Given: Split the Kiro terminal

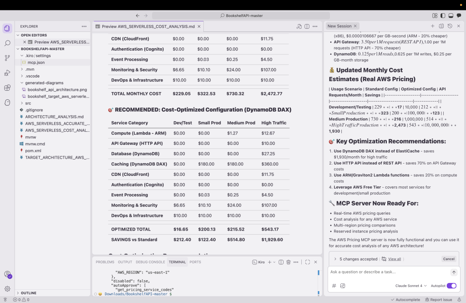Looking at the screenshot, I should tap(281, 262).
